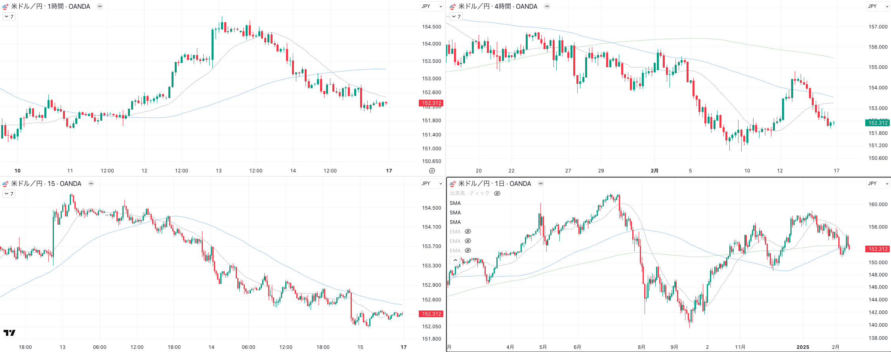
Task: Open the JPY currency dropdown on 4時間 chart
Action: 878,6
